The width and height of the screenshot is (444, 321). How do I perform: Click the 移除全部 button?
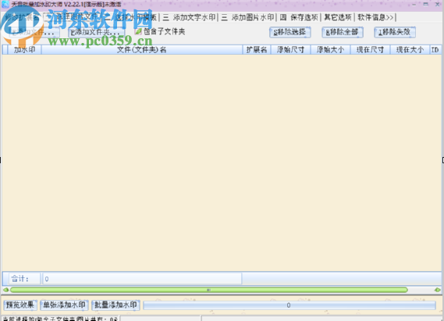pos(343,32)
